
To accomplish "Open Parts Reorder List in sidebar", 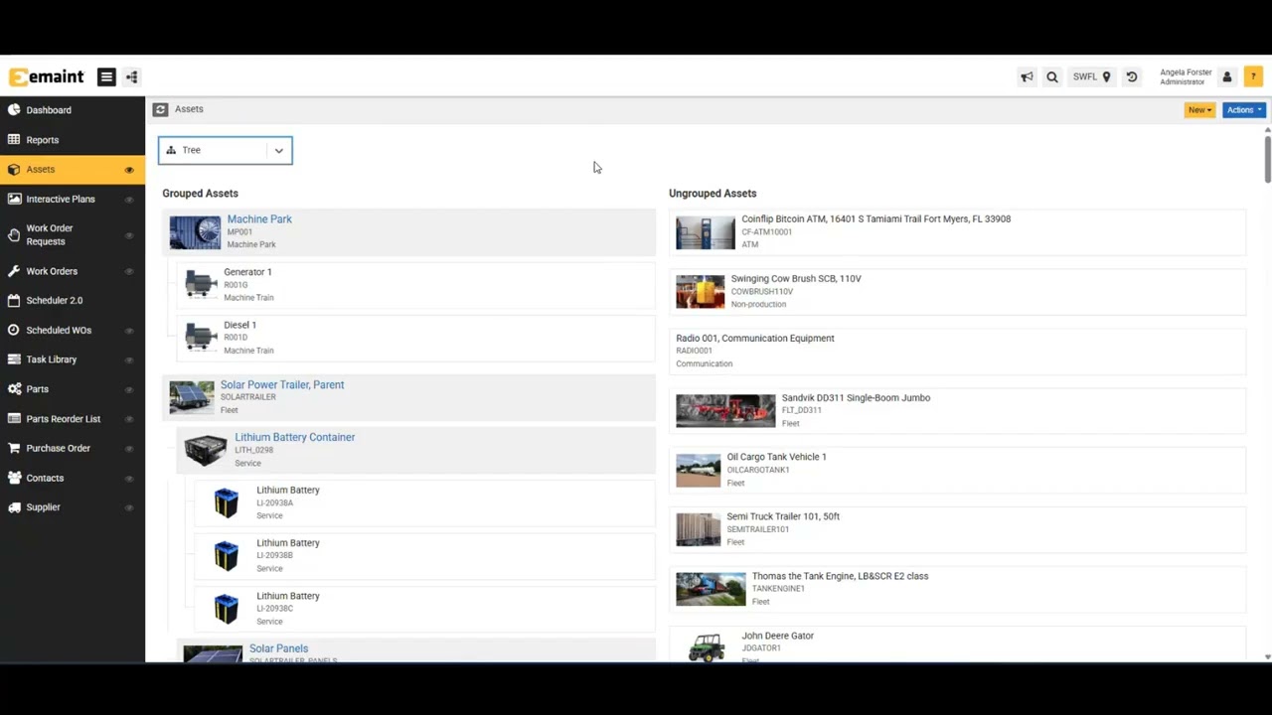I will [x=73, y=419].
